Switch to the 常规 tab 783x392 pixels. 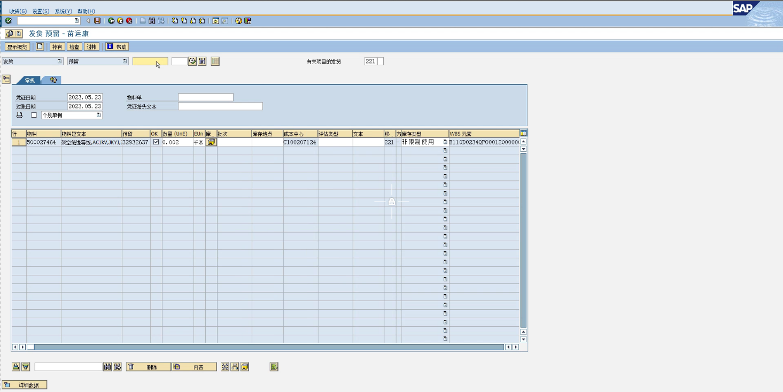click(x=30, y=80)
